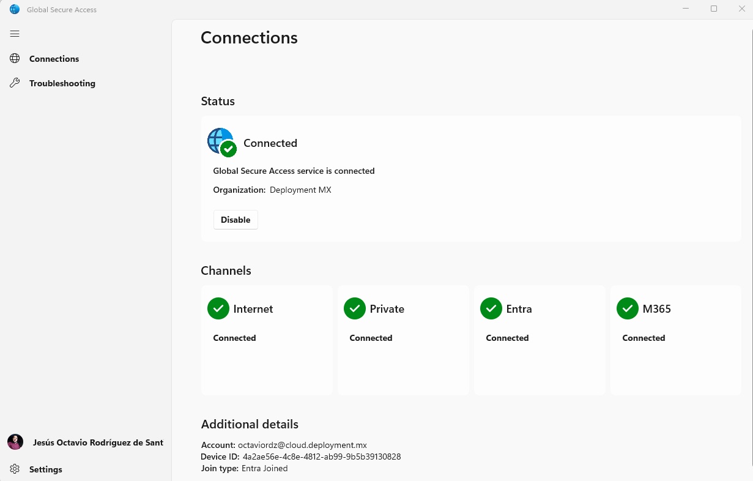Click the M365 channel green checkmark

(628, 308)
